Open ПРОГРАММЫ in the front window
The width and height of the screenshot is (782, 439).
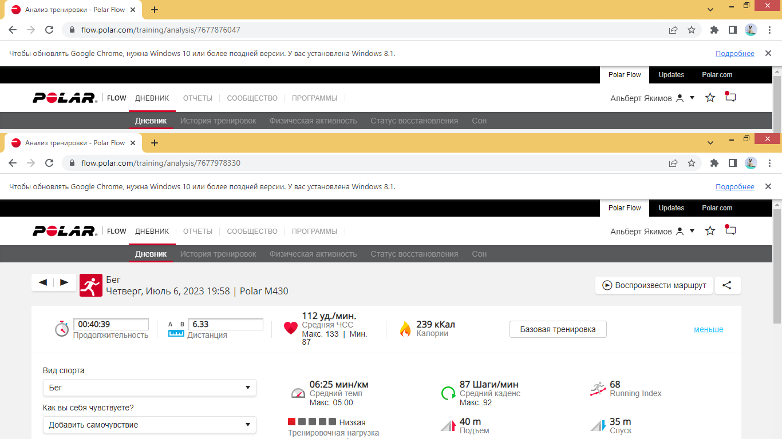tap(314, 232)
